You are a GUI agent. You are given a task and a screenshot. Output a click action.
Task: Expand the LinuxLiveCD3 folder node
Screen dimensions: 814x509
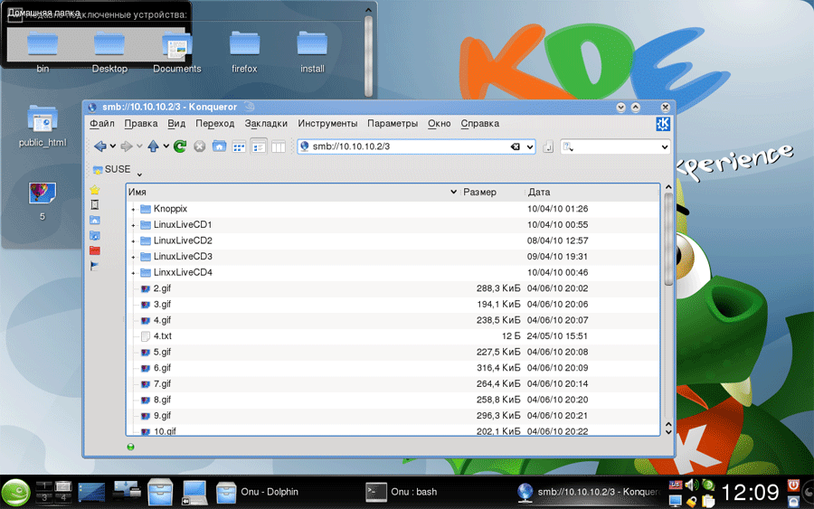(x=134, y=258)
